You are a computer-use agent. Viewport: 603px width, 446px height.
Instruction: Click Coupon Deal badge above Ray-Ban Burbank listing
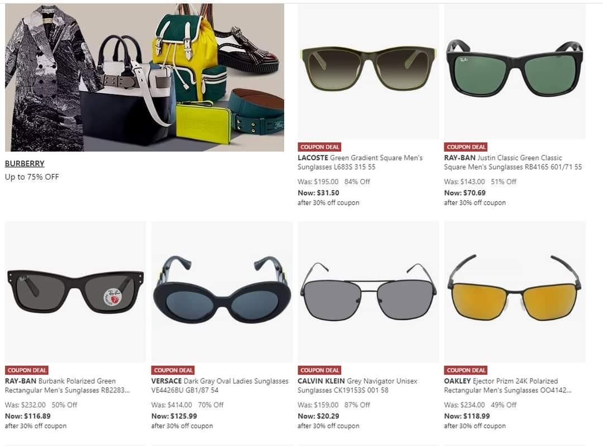pyautogui.click(x=27, y=370)
